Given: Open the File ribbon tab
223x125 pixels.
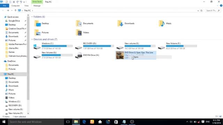Looking at the screenshot, I should (5, 6).
